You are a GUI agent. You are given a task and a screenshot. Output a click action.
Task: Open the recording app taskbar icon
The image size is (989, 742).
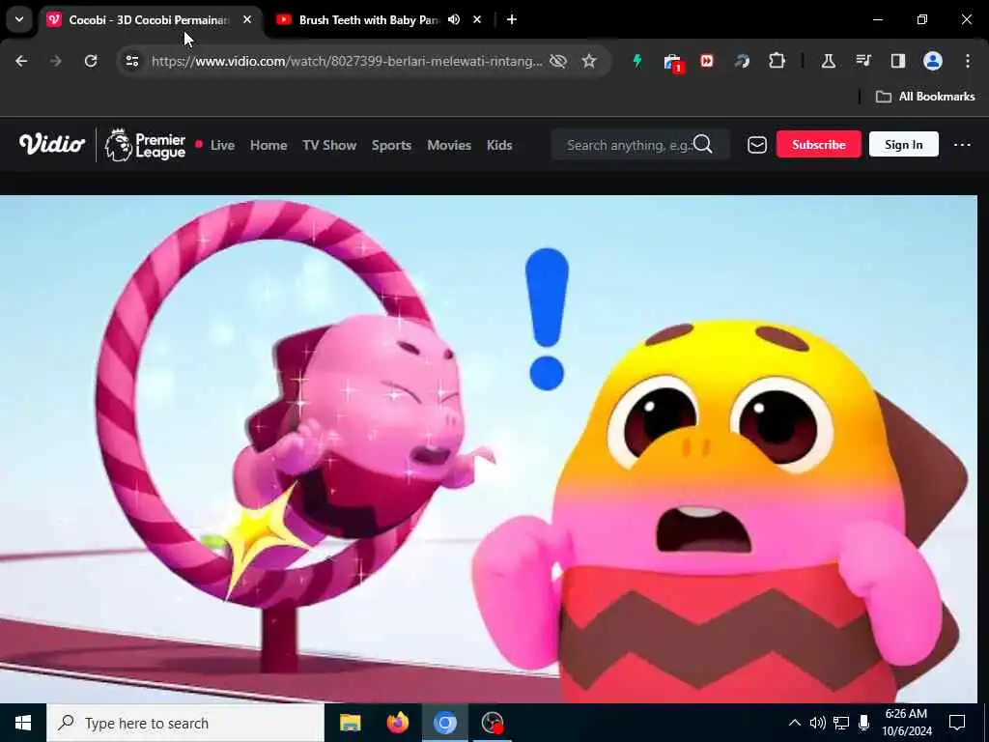pos(492,723)
